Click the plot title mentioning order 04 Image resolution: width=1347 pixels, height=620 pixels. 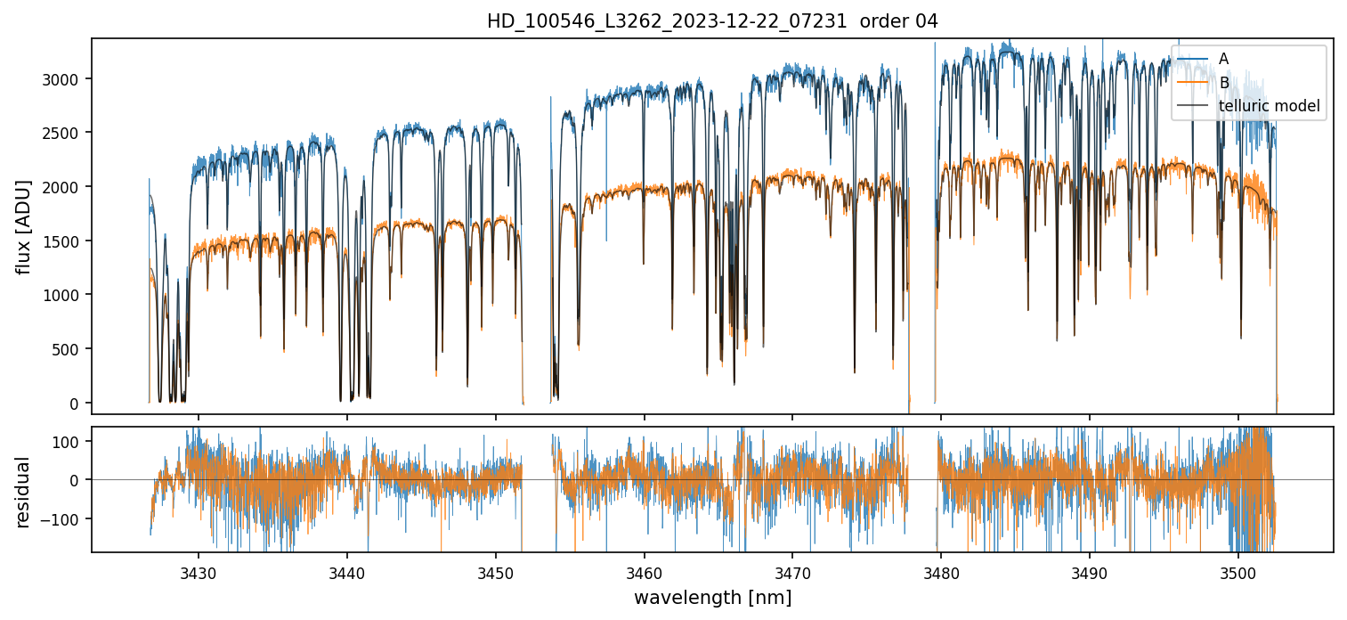[x=712, y=21]
